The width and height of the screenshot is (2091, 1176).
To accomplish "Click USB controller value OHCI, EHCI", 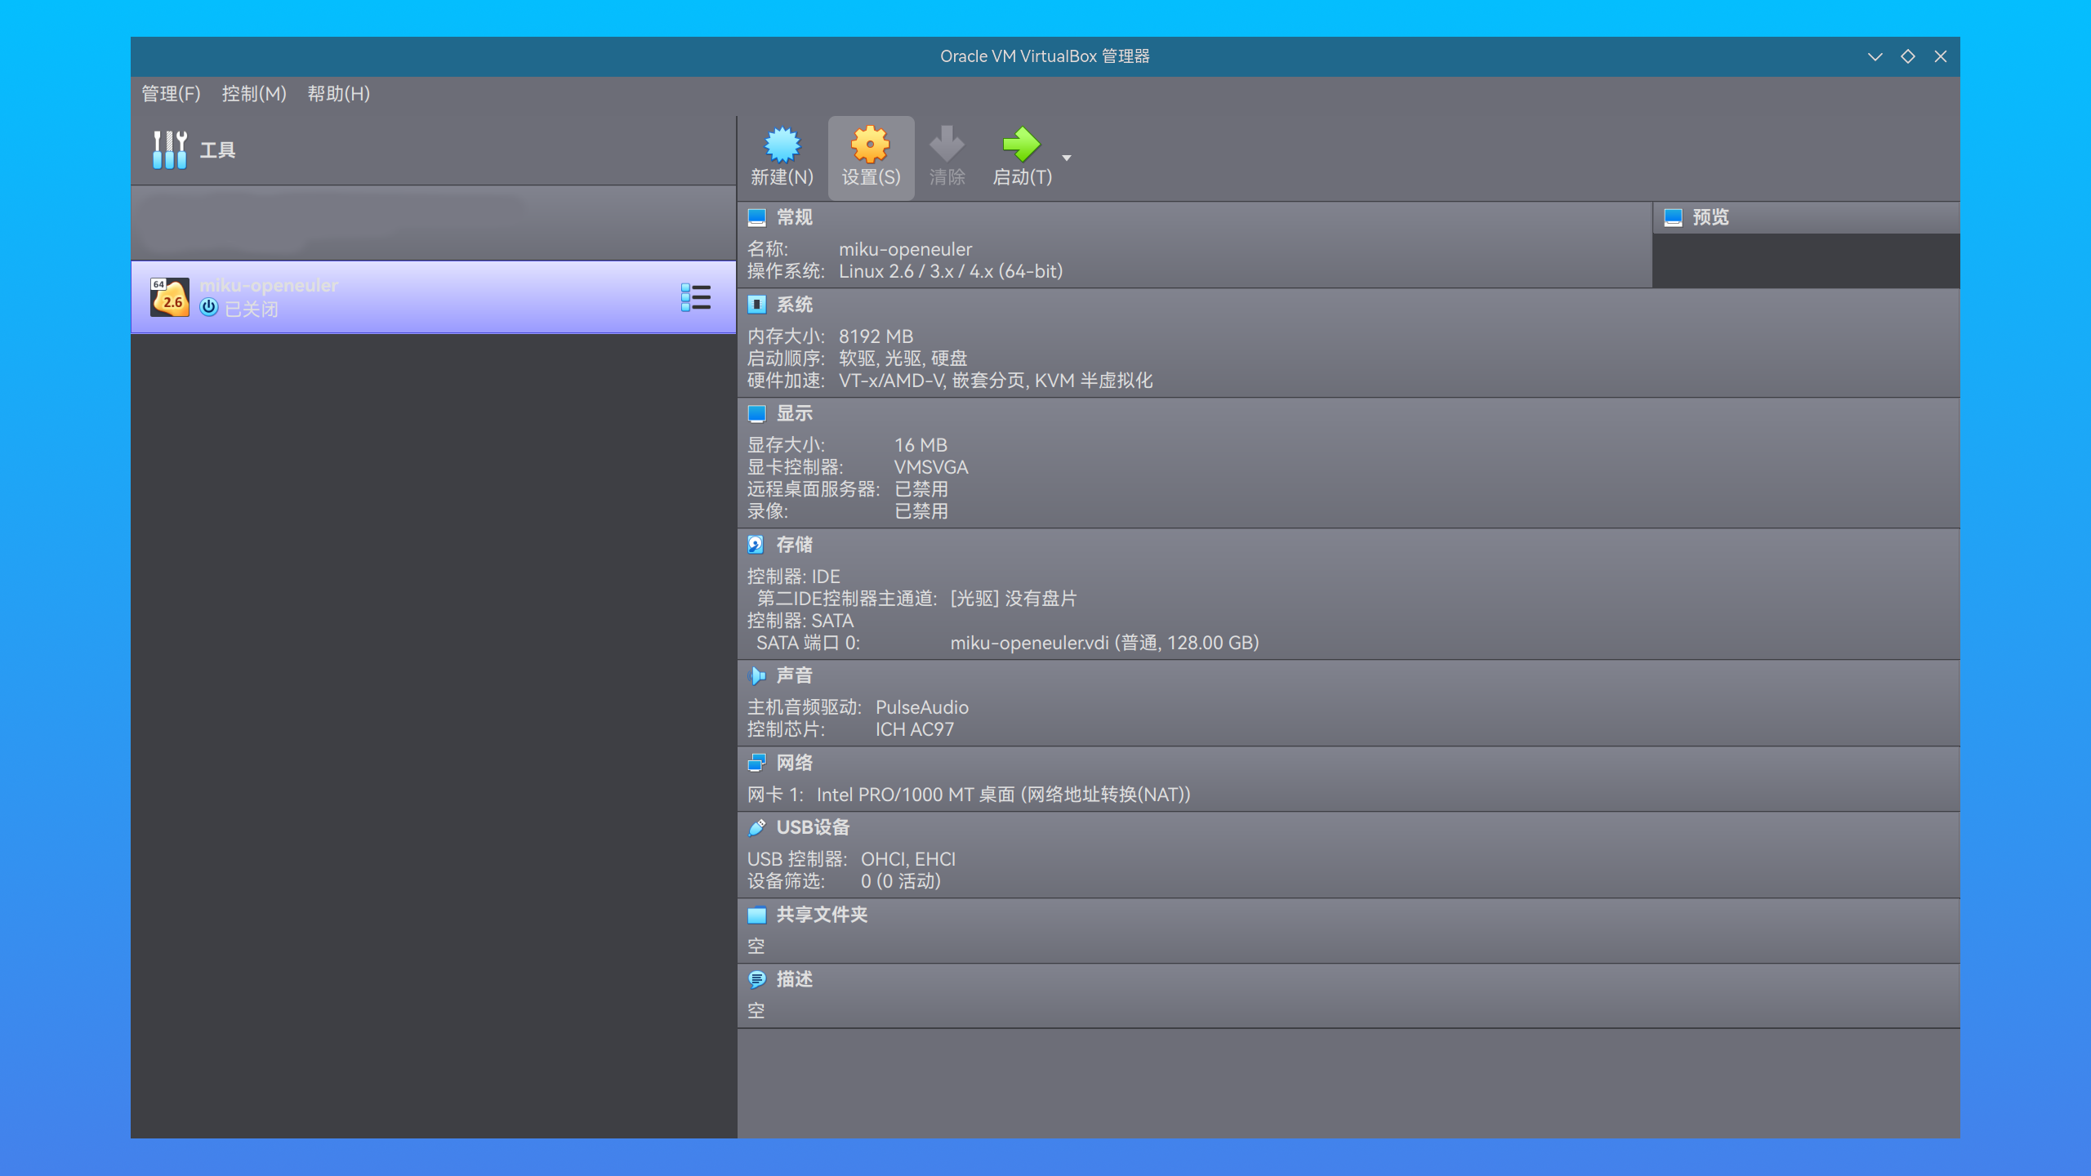I will point(908,859).
